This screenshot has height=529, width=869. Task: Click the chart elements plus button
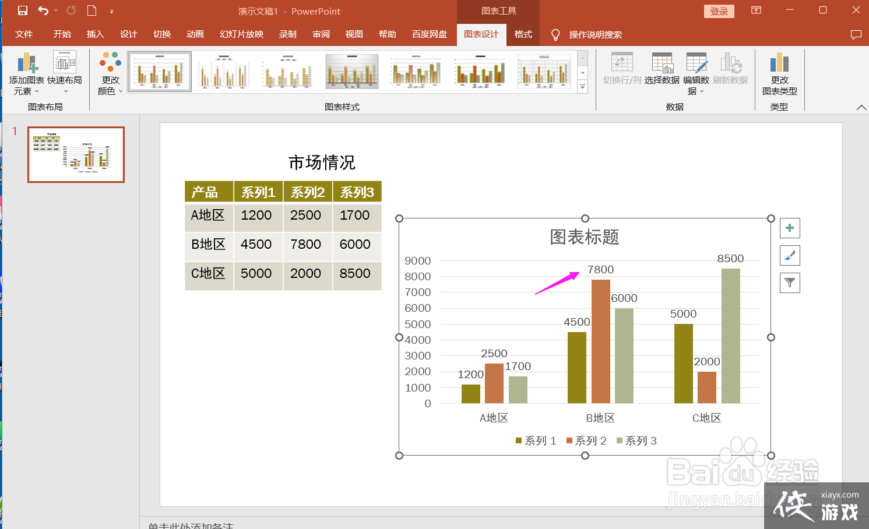(790, 228)
